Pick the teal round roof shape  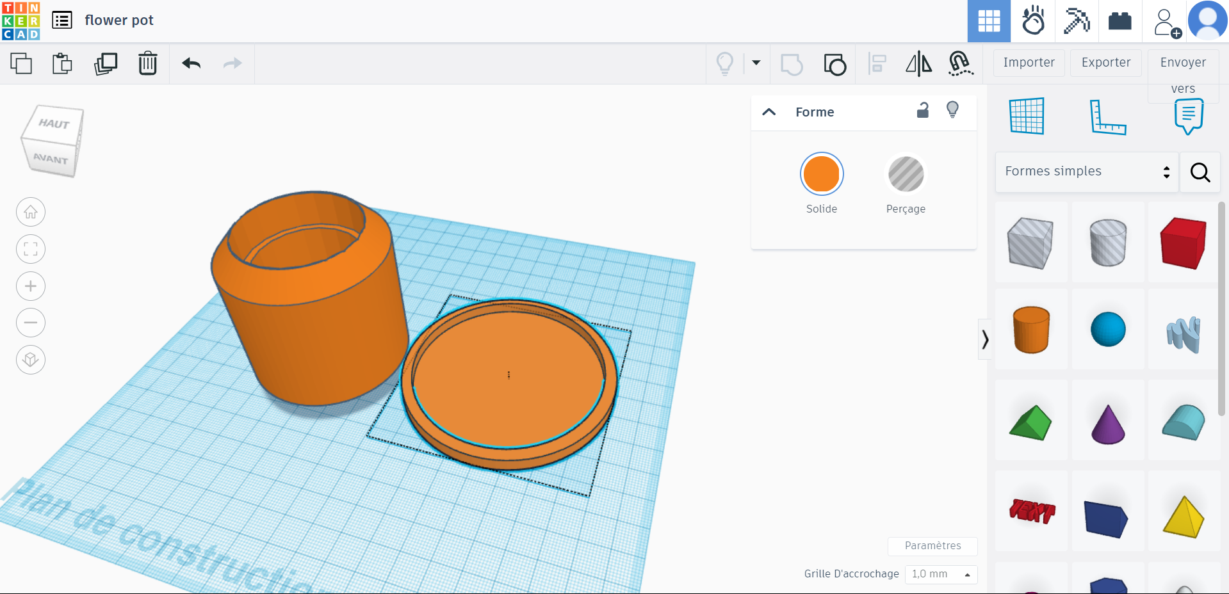coord(1184,422)
